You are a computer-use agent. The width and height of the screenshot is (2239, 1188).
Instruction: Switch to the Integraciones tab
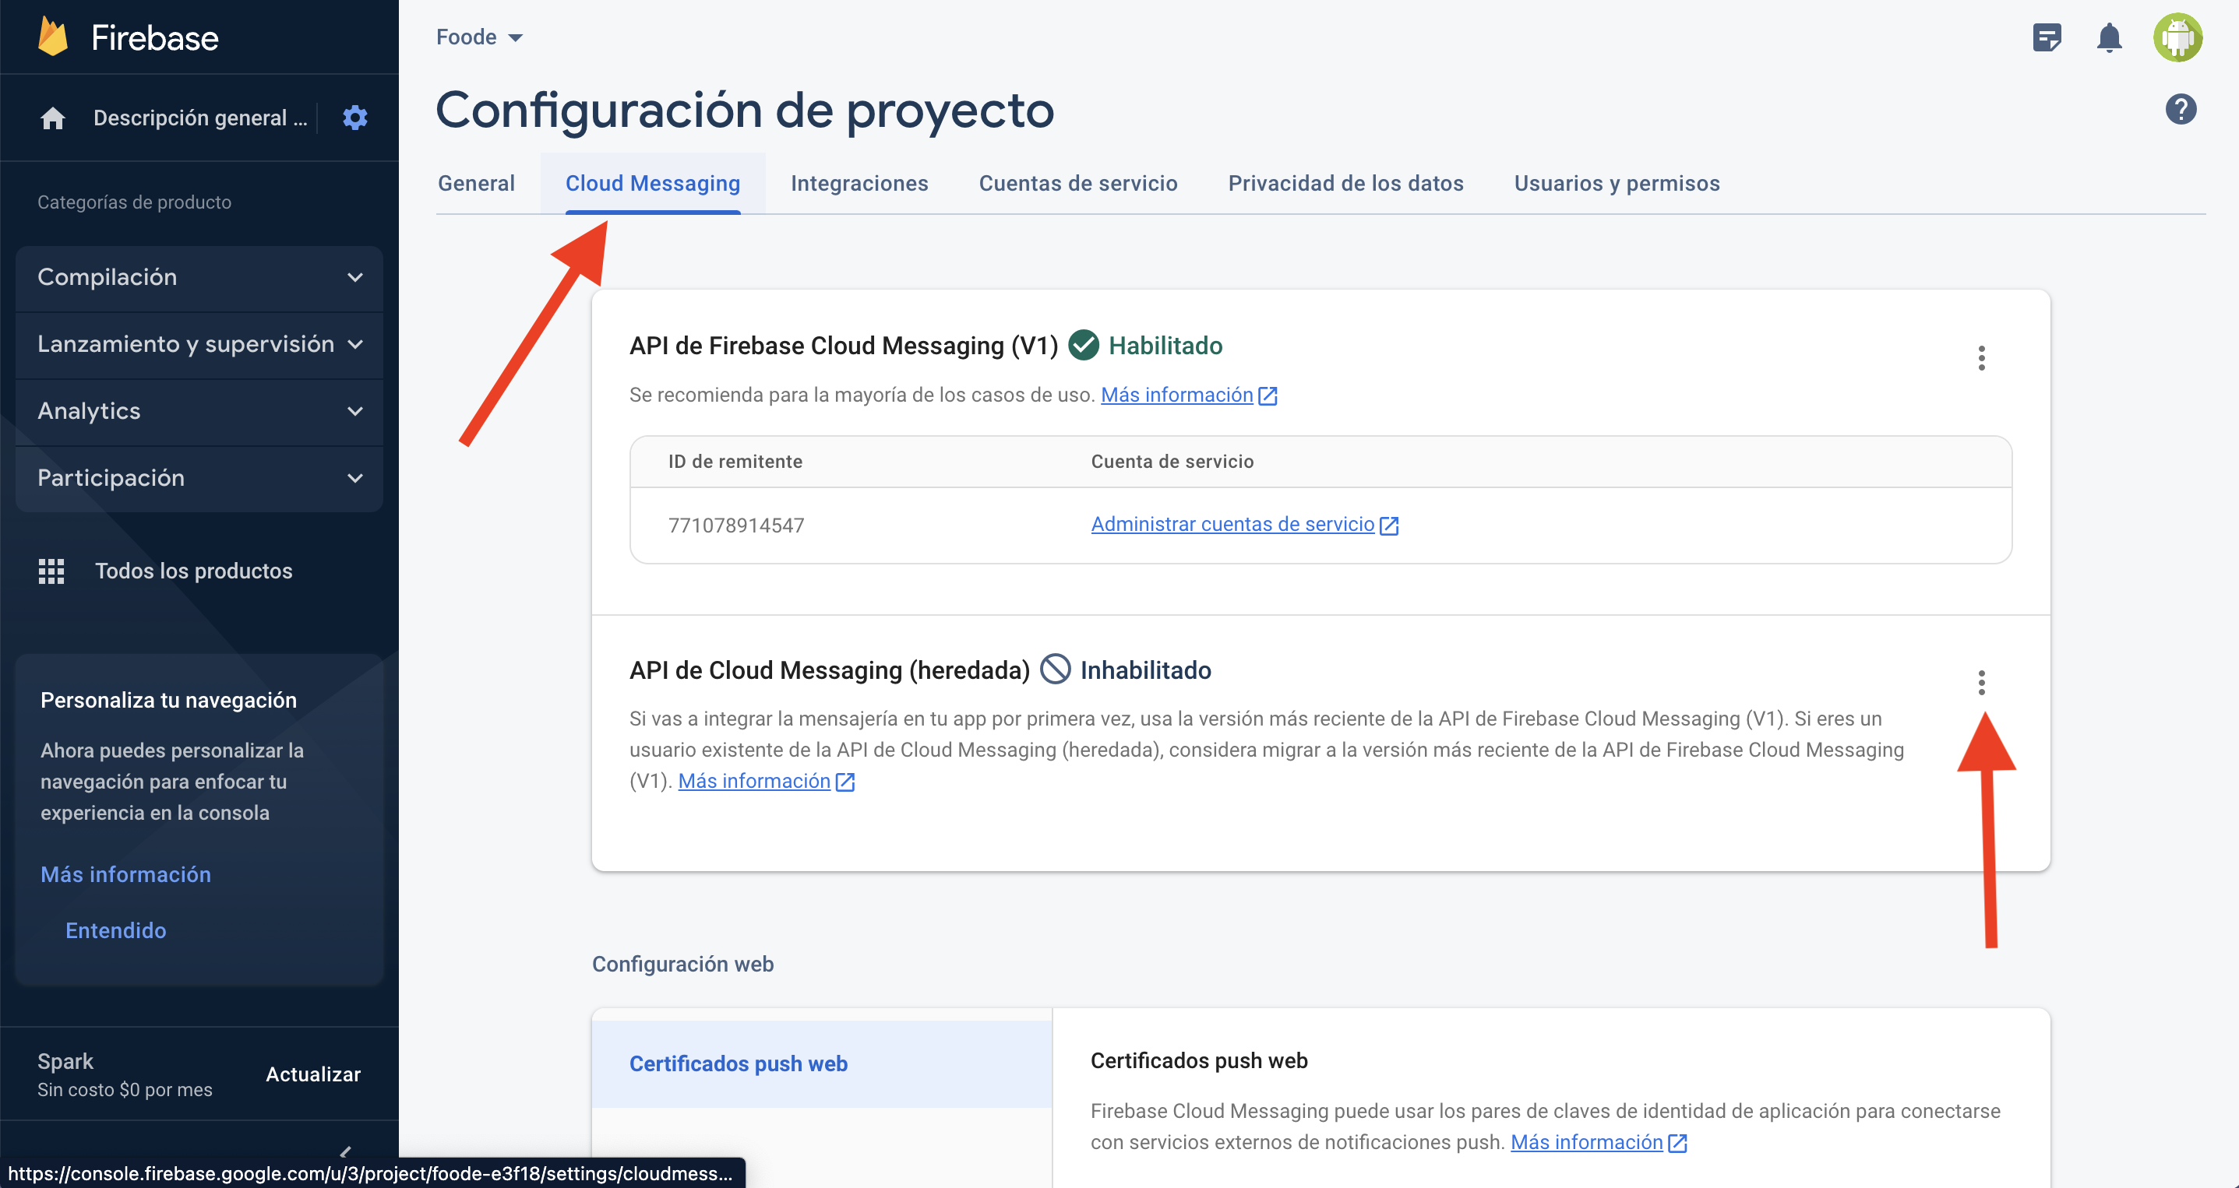(859, 183)
